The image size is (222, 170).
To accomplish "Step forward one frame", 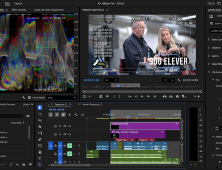I will tap(148, 96).
